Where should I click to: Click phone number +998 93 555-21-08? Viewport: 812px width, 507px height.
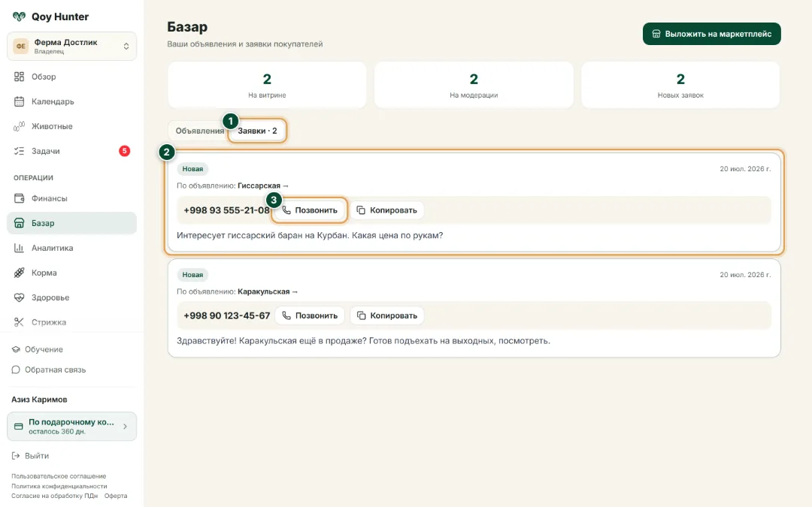pyautogui.click(x=226, y=210)
